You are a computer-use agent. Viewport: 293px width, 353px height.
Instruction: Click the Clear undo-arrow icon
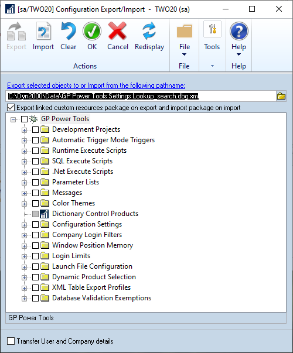[69, 31]
